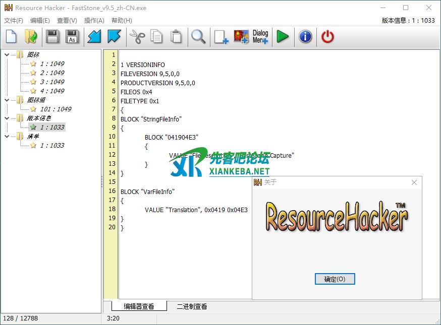Click the Cut scissors icon

(x=137, y=37)
